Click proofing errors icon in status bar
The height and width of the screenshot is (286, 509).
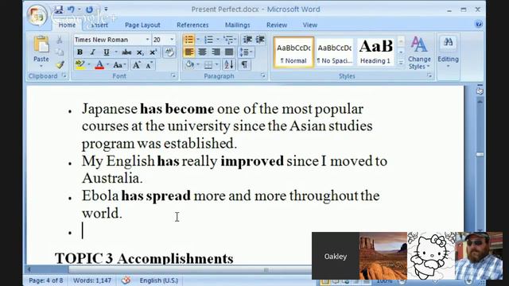pyautogui.click(x=126, y=280)
